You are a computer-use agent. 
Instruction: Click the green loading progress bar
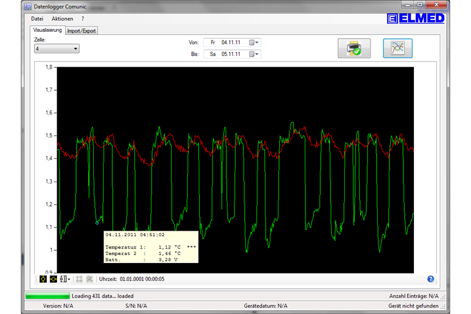pyautogui.click(x=47, y=296)
